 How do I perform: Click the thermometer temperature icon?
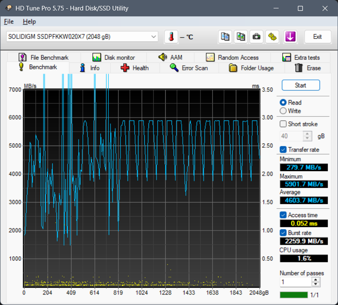171,37
